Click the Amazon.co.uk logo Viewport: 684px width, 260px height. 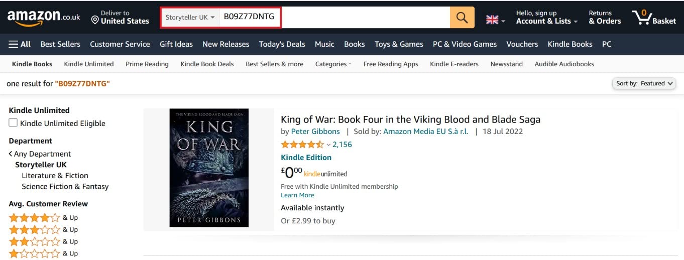click(44, 18)
